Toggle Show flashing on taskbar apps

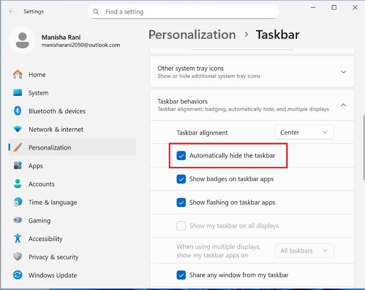coord(181,202)
